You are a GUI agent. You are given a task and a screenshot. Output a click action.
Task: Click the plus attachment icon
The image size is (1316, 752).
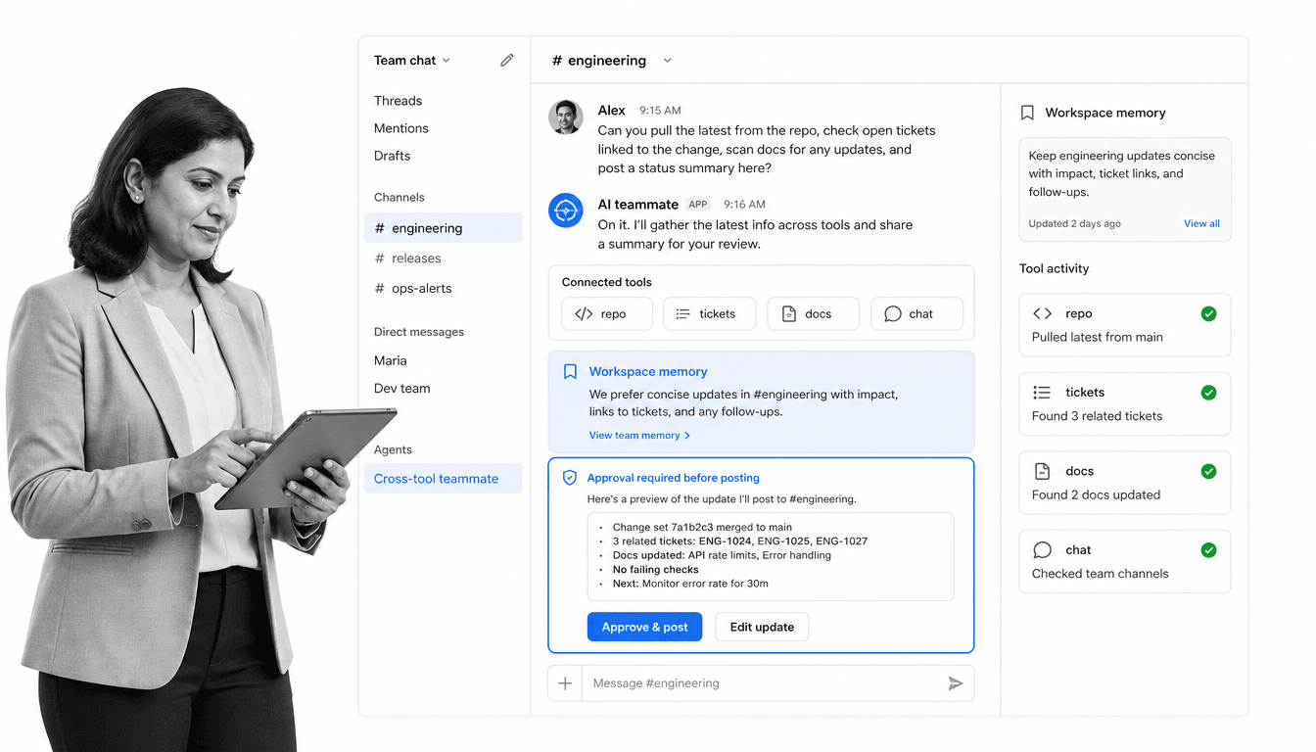565,683
